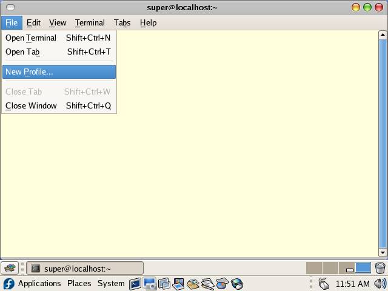
Task: Click the volume speaker icon
Action: pos(380,284)
